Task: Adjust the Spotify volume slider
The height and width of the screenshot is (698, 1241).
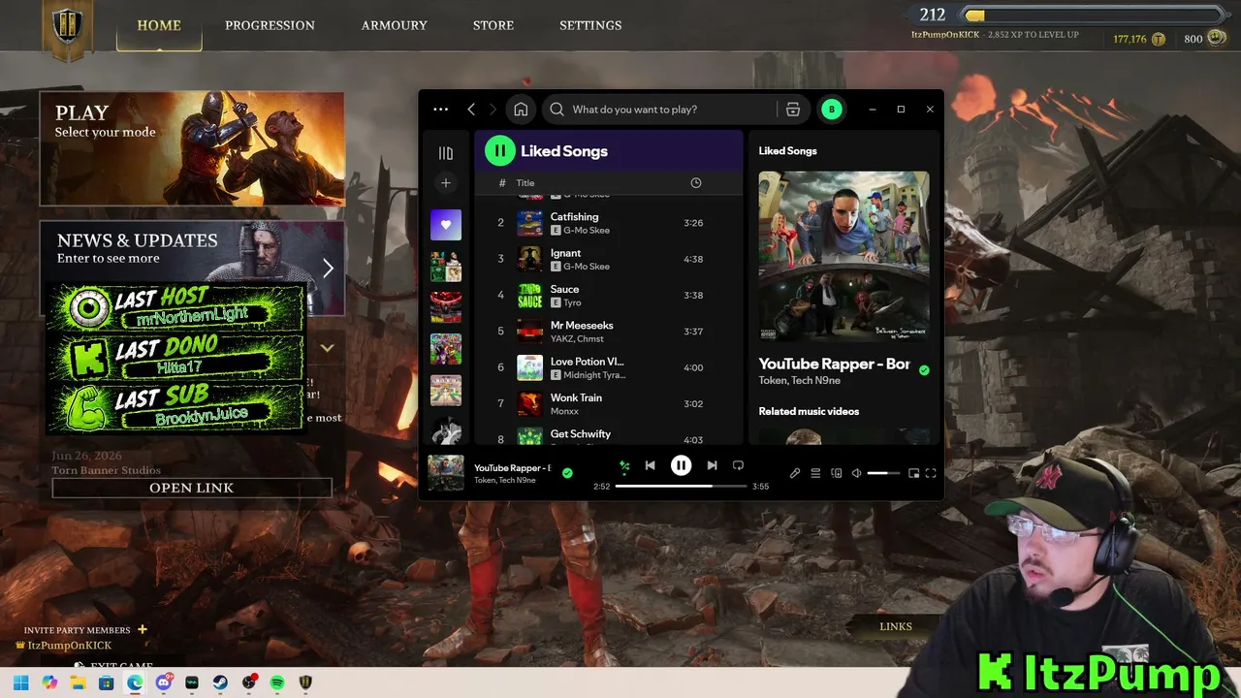Action: click(x=883, y=473)
